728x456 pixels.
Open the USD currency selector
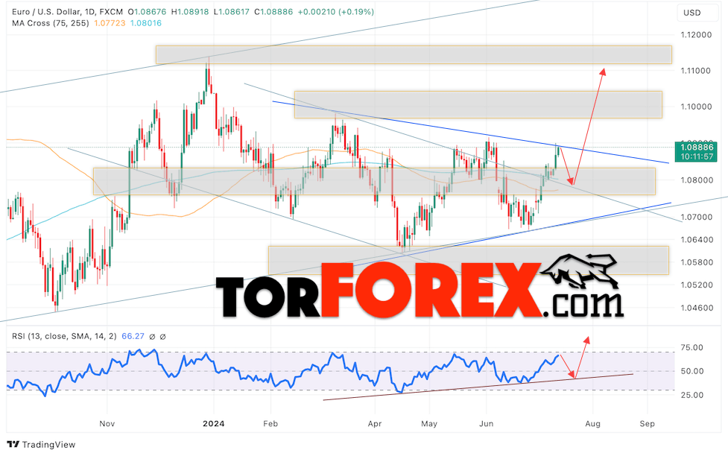[x=697, y=13]
